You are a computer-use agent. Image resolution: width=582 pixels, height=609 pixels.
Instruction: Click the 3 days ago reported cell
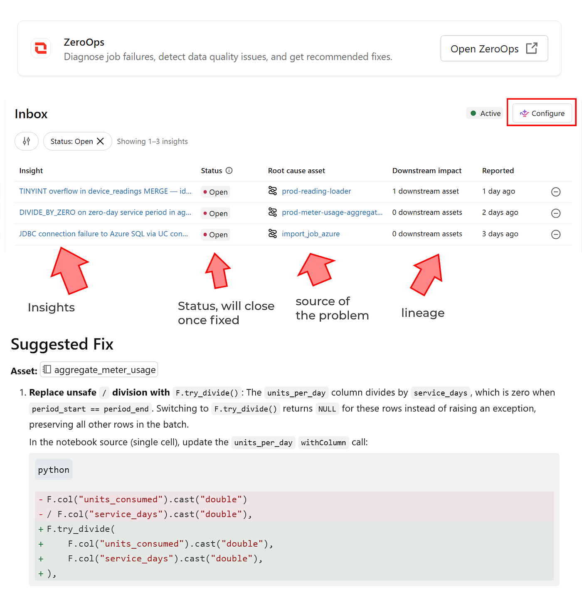click(500, 234)
